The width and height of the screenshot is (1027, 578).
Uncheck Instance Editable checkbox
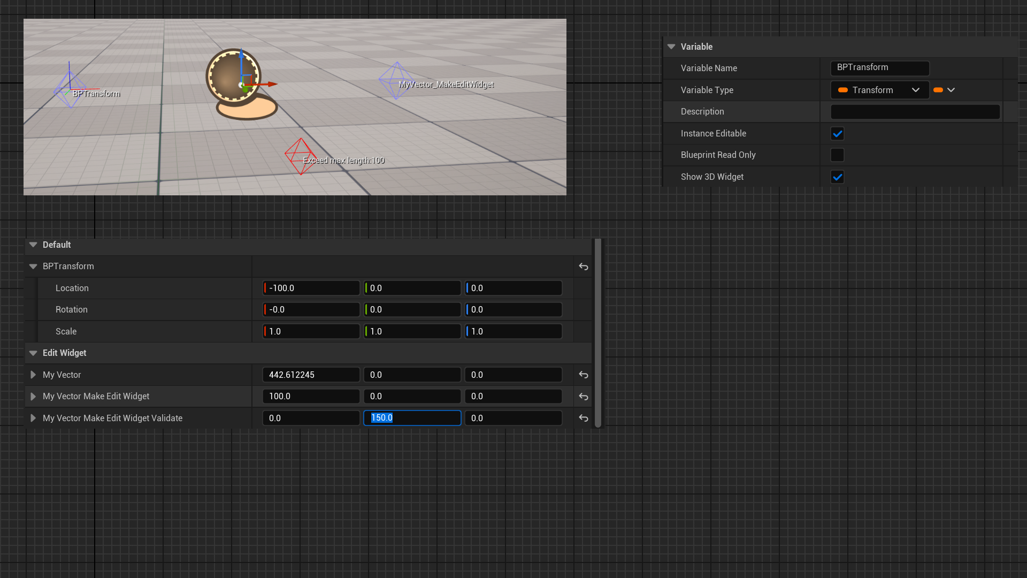tap(837, 133)
